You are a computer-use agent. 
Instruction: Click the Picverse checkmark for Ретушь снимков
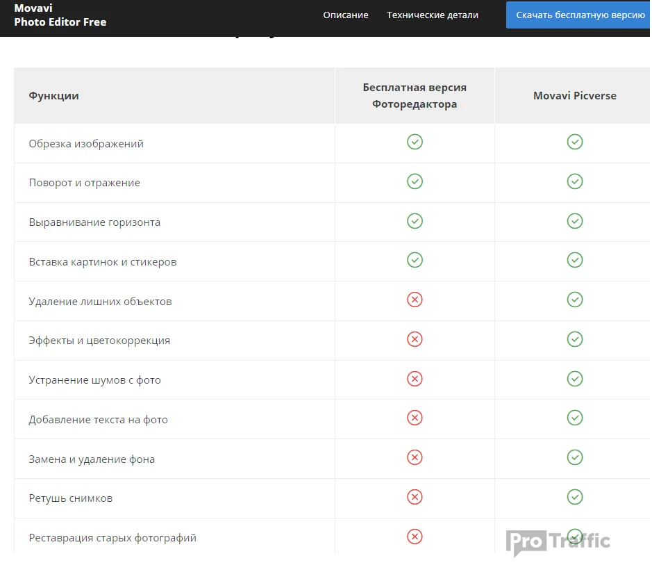pyautogui.click(x=575, y=497)
